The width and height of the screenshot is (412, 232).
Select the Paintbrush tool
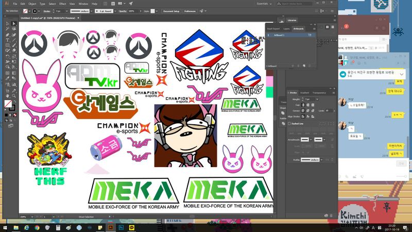(14, 45)
